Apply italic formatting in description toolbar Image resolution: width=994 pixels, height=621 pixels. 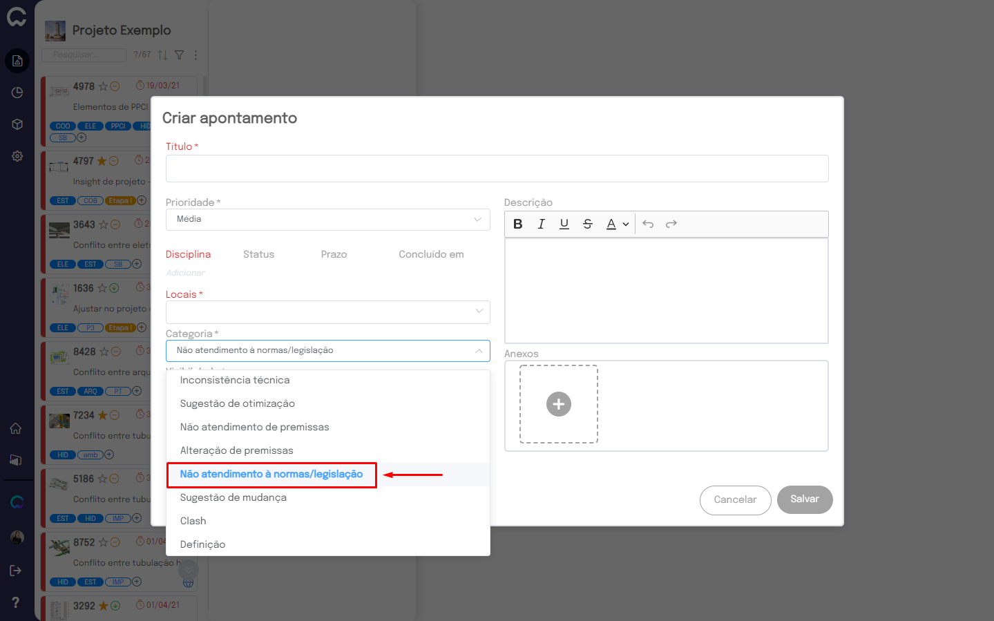pyautogui.click(x=541, y=224)
